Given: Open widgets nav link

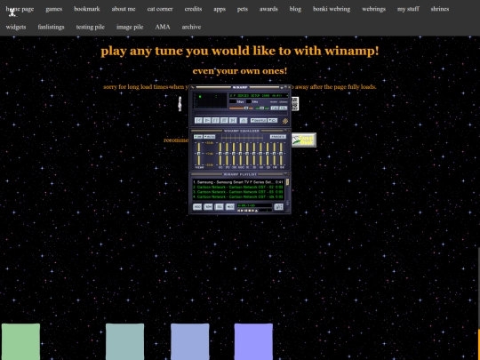Looking at the screenshot, I should [x=16, y=27].
